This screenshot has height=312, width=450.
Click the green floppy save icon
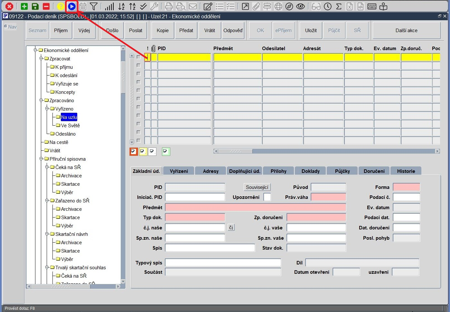tap(35, 6)
